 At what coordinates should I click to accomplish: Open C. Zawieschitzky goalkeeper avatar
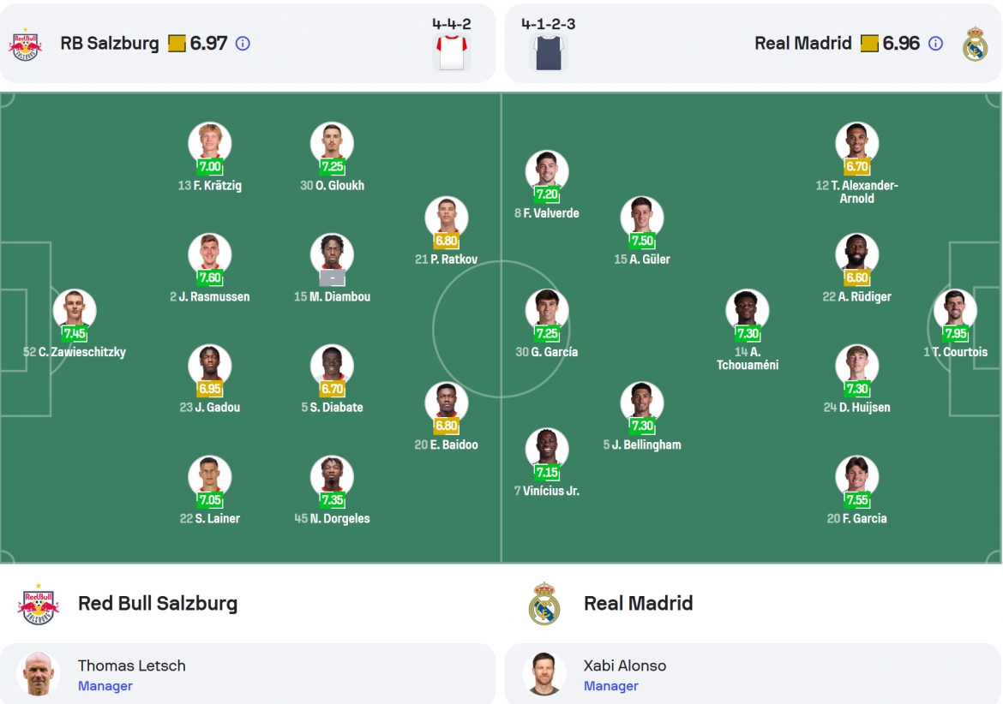click(75, 310)
